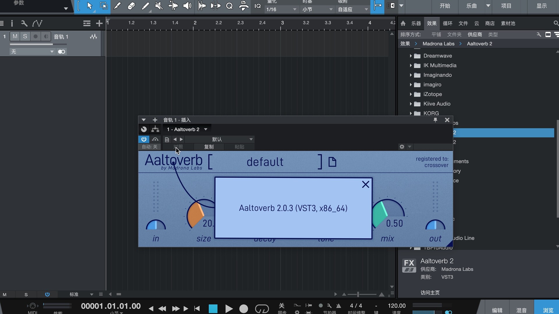Screen dimensions: 559x314
Task: Select the Eraser tool
Action: click(131, 6)
